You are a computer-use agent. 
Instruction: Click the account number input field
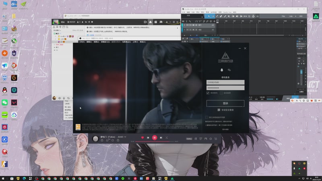(225, 82)
